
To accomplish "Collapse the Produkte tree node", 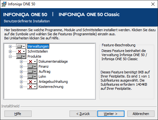I will [10, 56].
